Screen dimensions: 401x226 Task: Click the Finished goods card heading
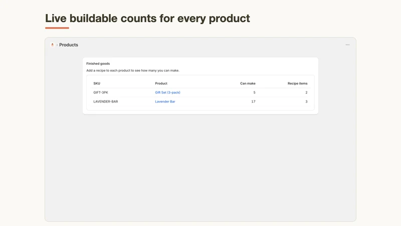[98, 64]
